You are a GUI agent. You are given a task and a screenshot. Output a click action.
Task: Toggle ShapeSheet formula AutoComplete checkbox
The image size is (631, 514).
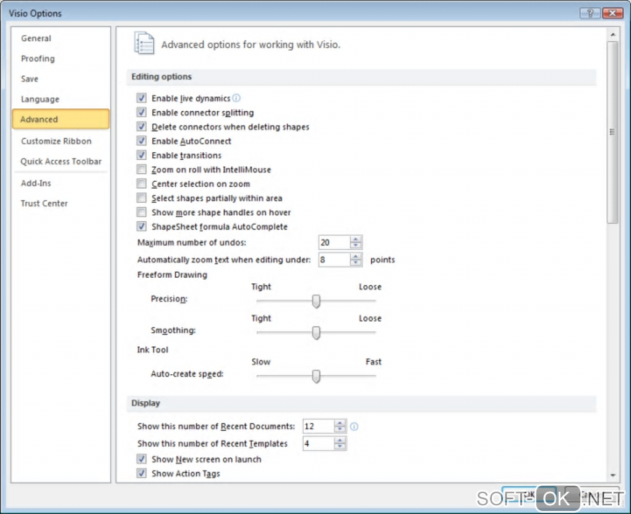(141, 226)
